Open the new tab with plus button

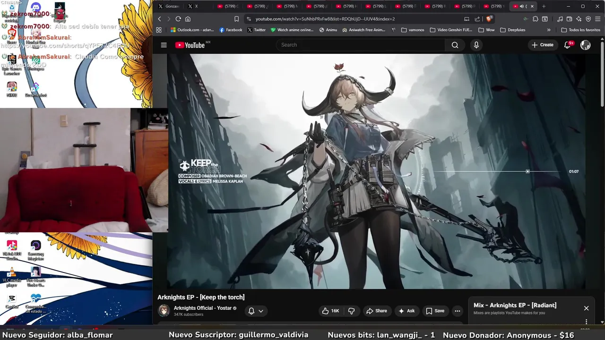[544, 6]
